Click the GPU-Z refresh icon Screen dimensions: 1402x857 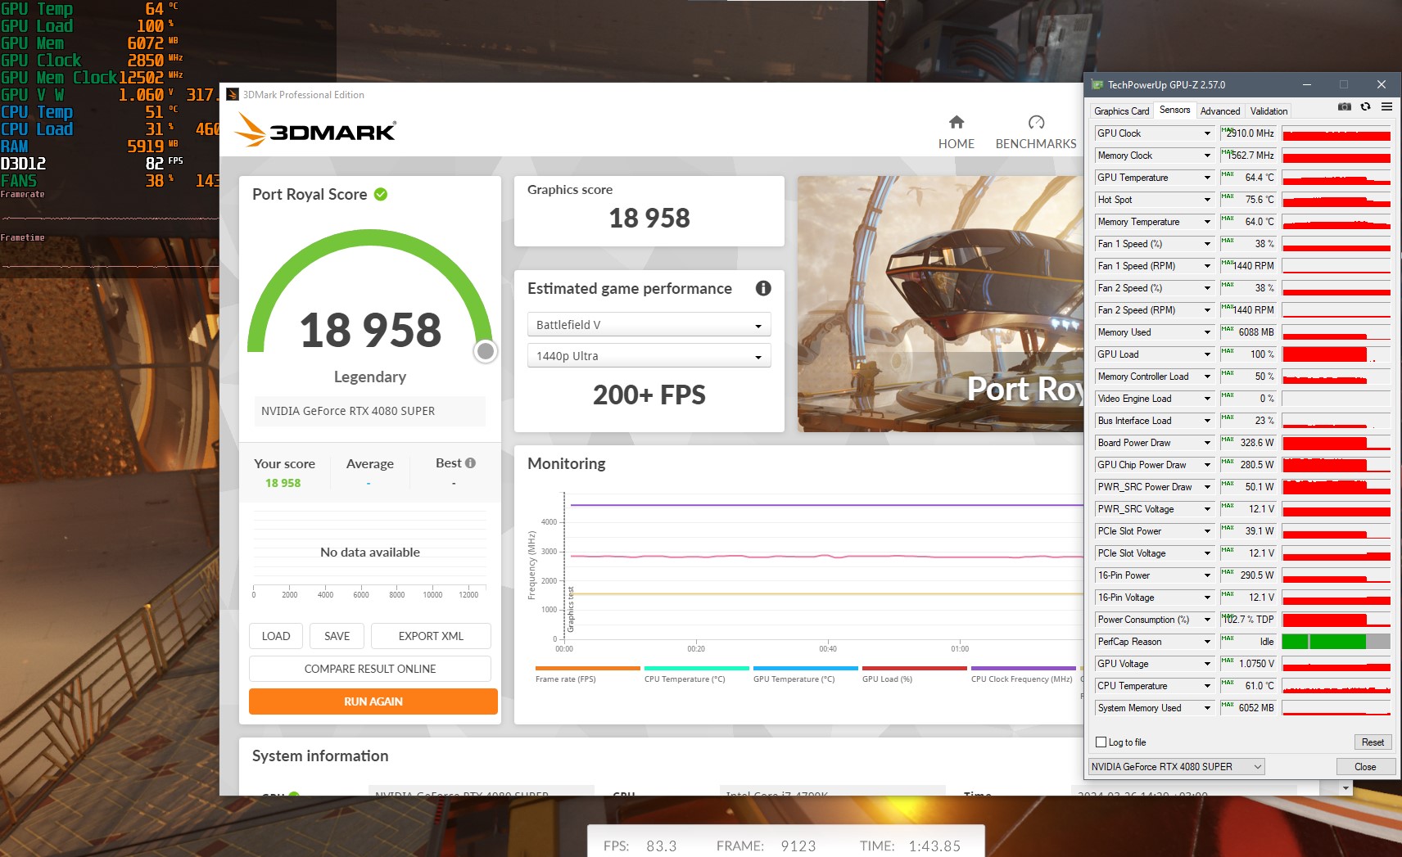[1365, 106]
